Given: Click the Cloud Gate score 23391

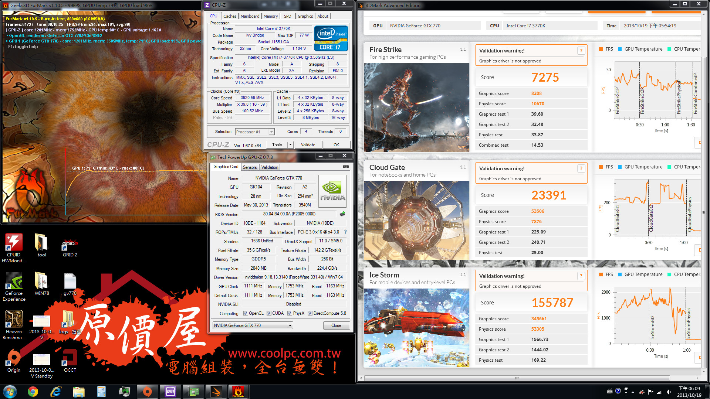Looking at the screenshot, I should point(549,195).
